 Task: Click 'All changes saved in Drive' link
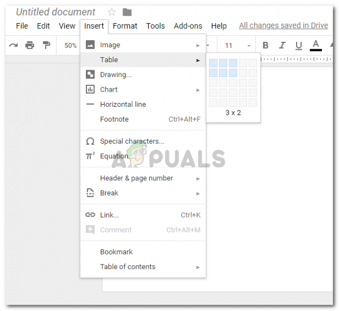[x=284, y=25]
